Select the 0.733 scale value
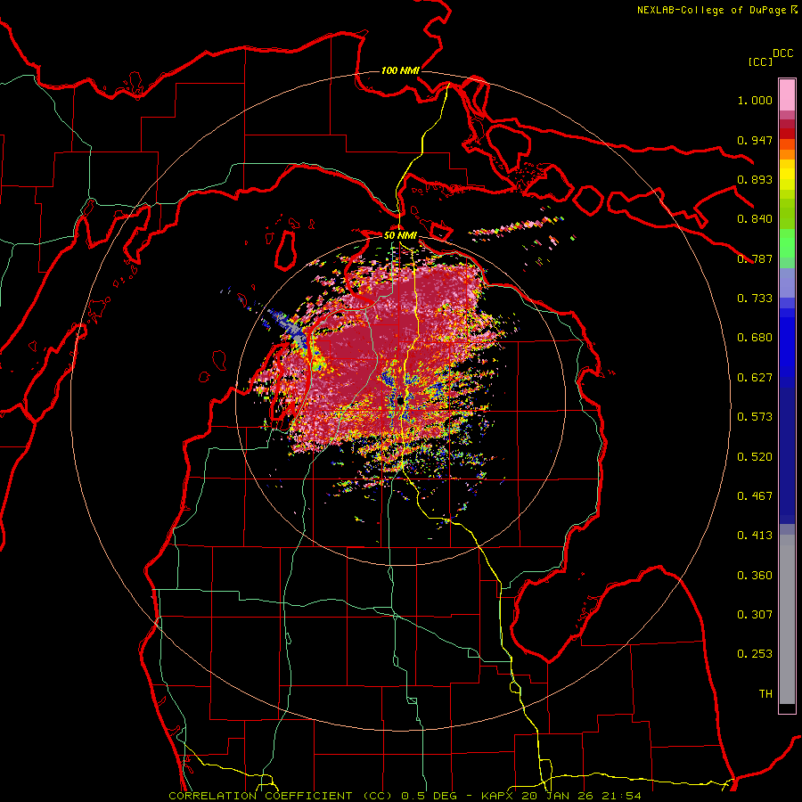Image resolution: width=802 pixels, height=802 pixels. [755, 299]
